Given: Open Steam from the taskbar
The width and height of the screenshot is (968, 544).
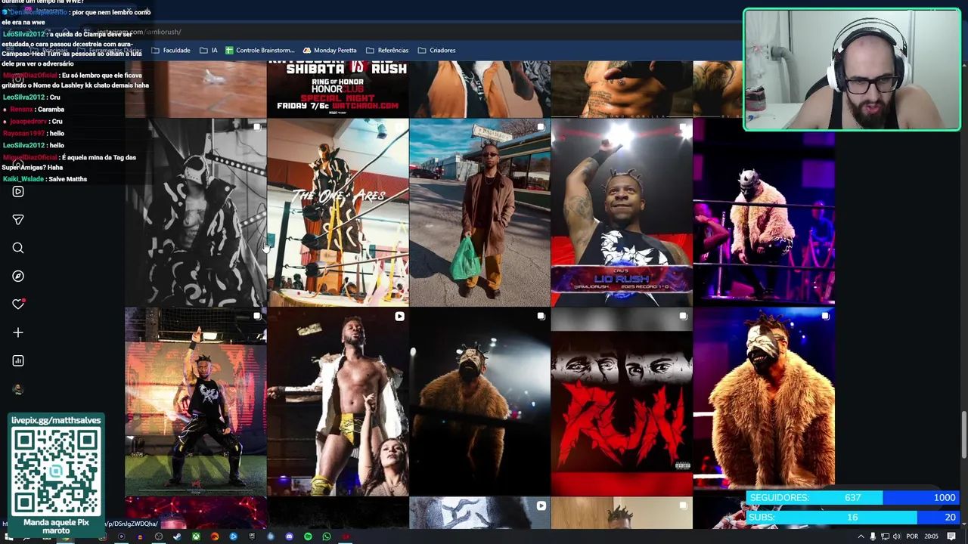Looking at the screenshot, I should tap(177, 536).
